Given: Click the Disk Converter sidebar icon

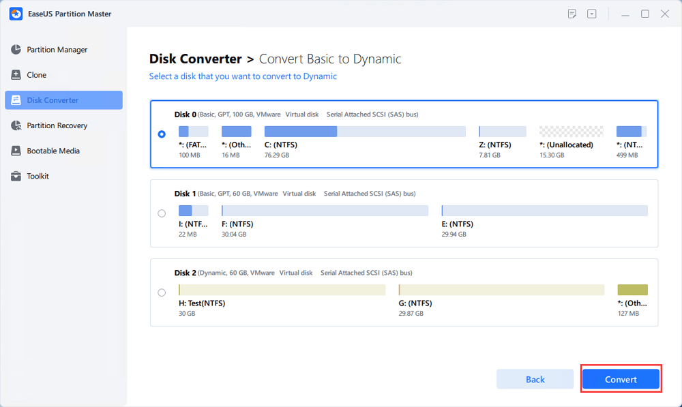Looking at the screenshot, I should [x=16, y=100].
